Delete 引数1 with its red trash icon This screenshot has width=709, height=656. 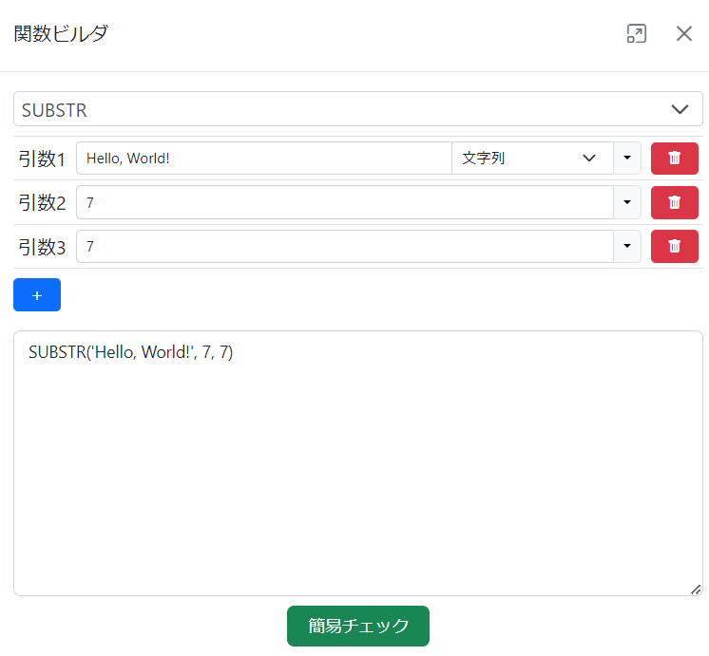coord(674,159)
